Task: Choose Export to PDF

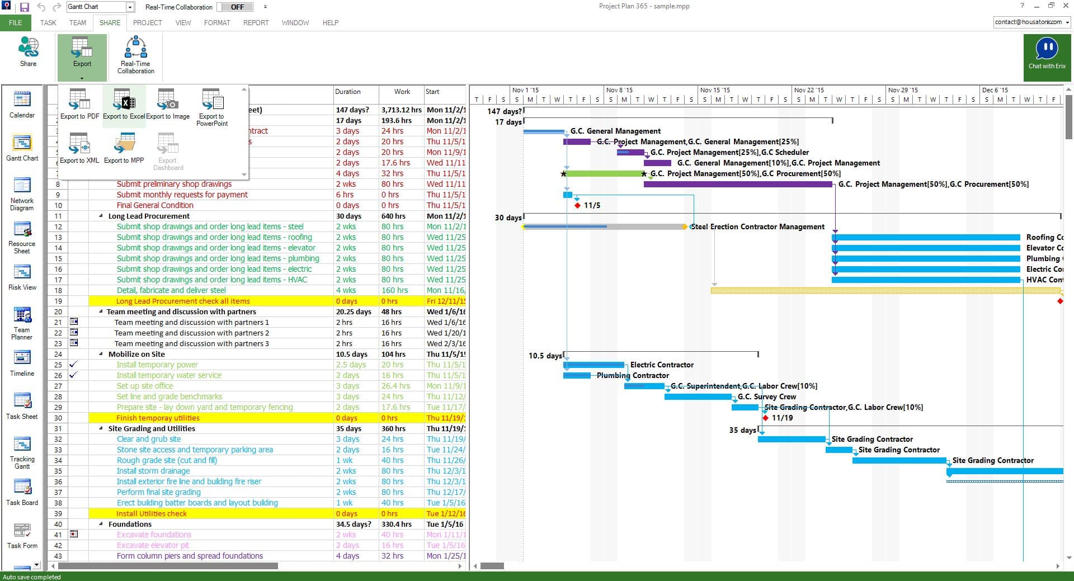Action: [80, 105]
